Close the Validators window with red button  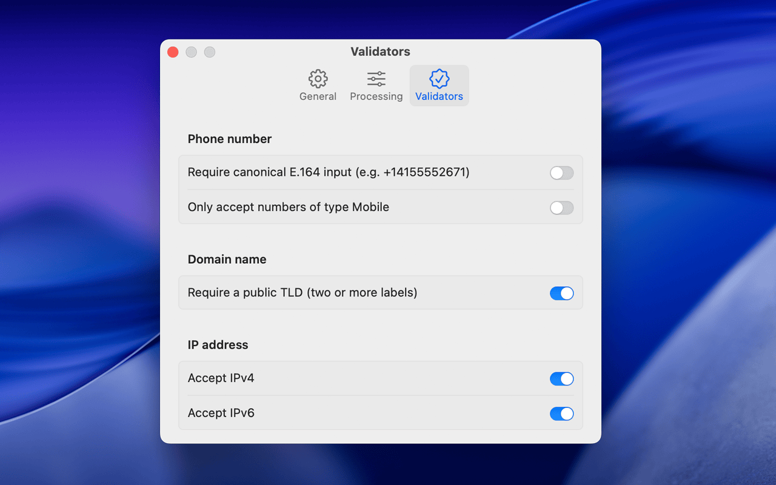point(173,52)
